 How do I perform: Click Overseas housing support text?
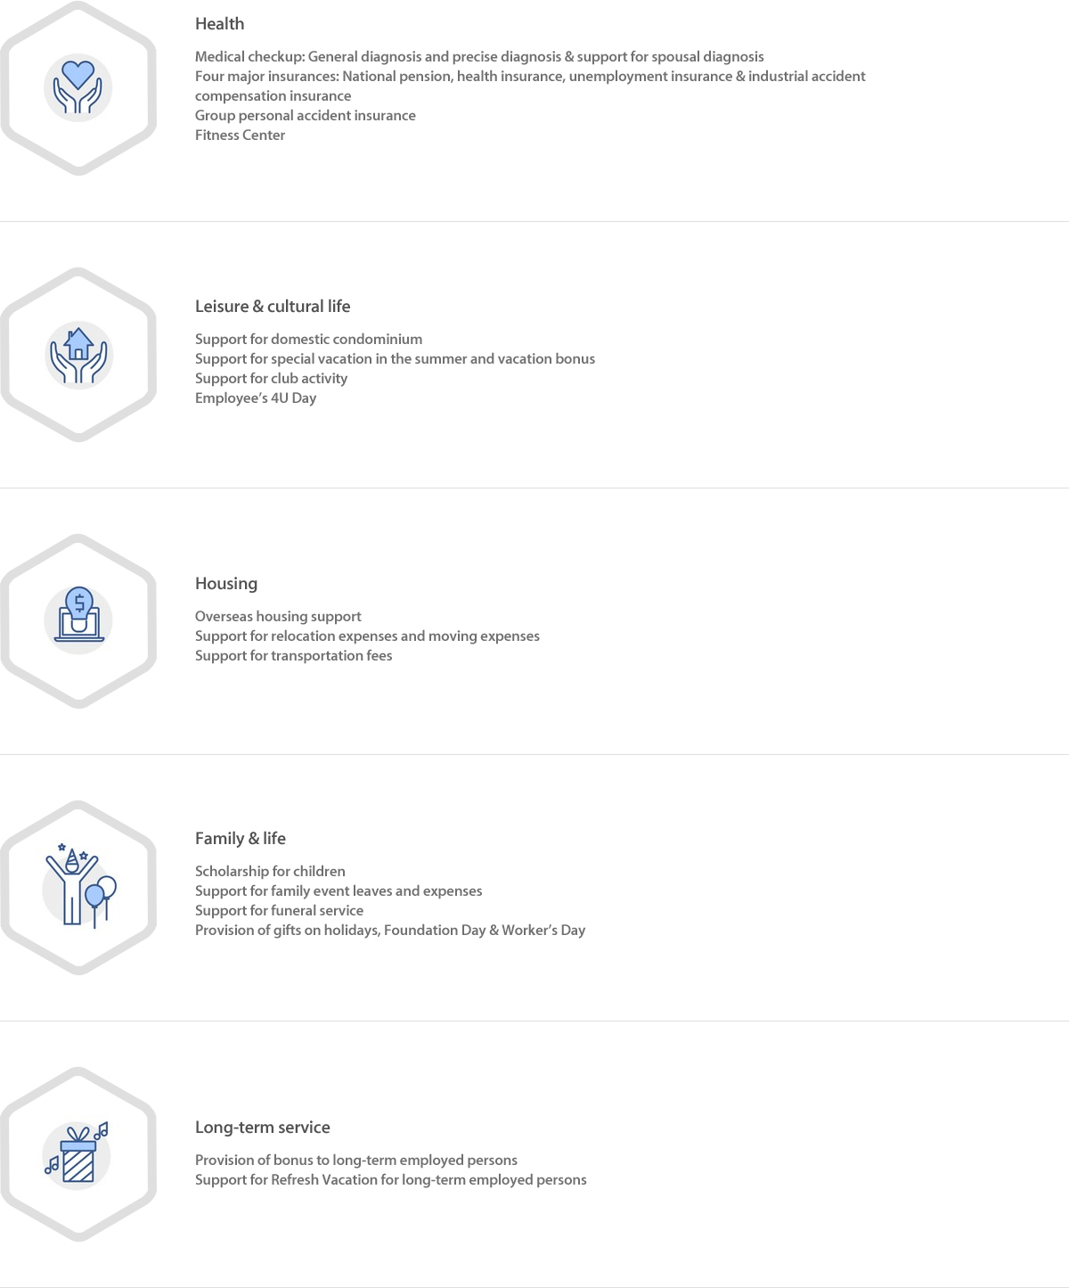pyautogui.click(x=278, y=617)
